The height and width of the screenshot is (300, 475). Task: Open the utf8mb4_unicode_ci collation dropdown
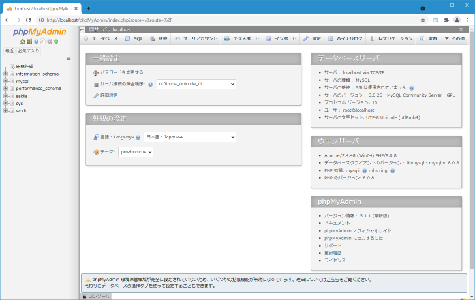196,84
